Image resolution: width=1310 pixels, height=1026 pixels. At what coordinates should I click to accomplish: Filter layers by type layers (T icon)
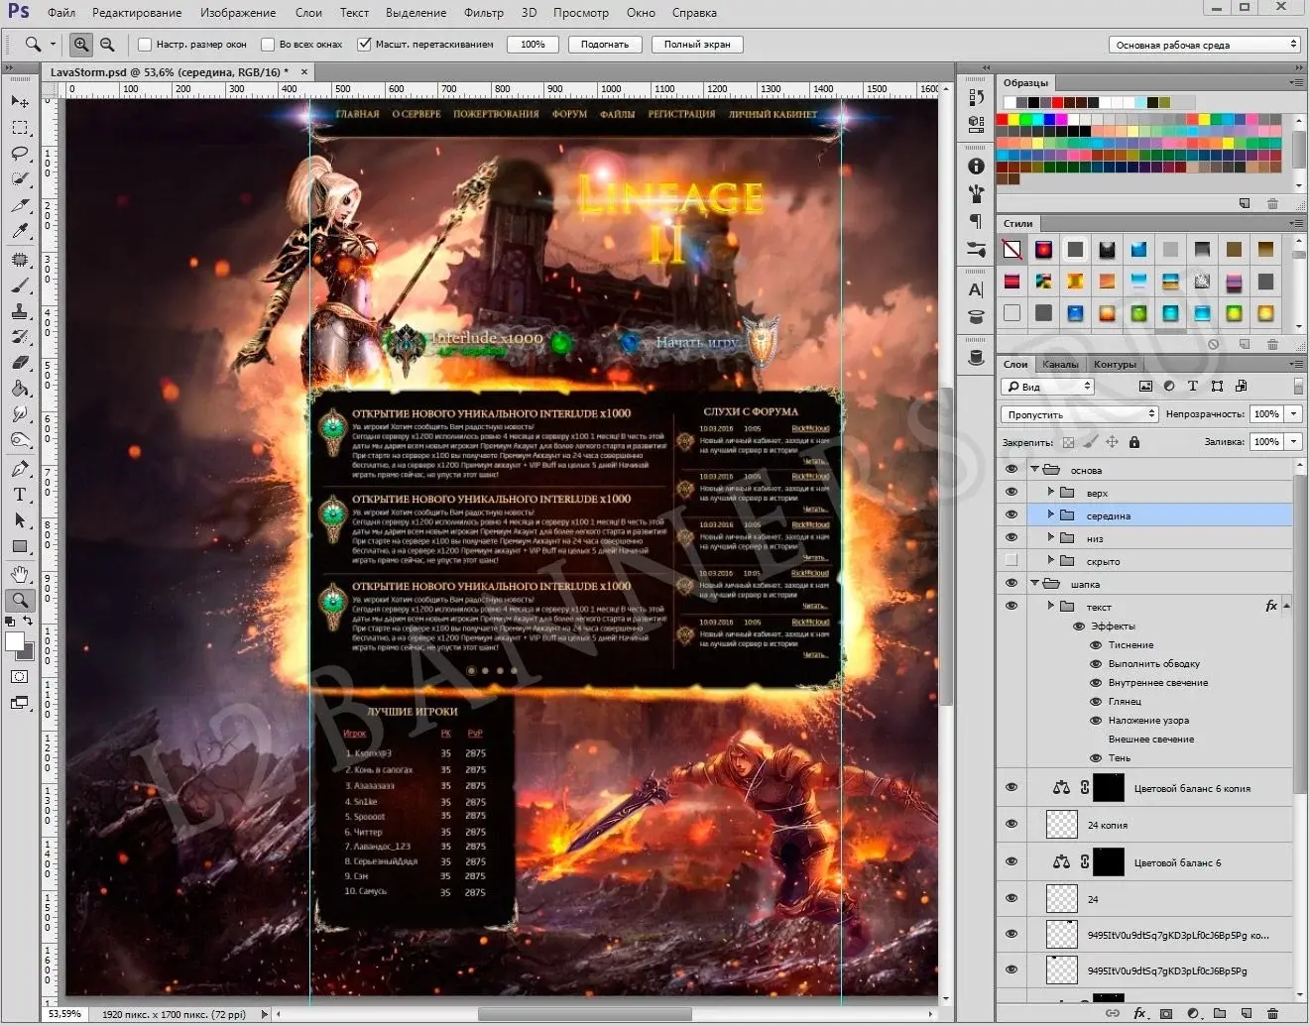coord(1193,387)
